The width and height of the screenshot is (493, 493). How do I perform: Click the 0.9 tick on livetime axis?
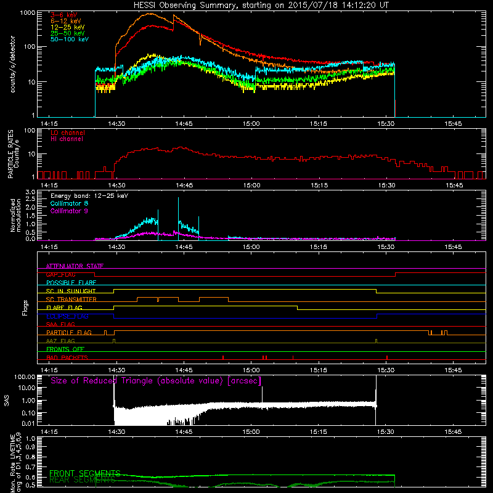click(x=30, y=447)
